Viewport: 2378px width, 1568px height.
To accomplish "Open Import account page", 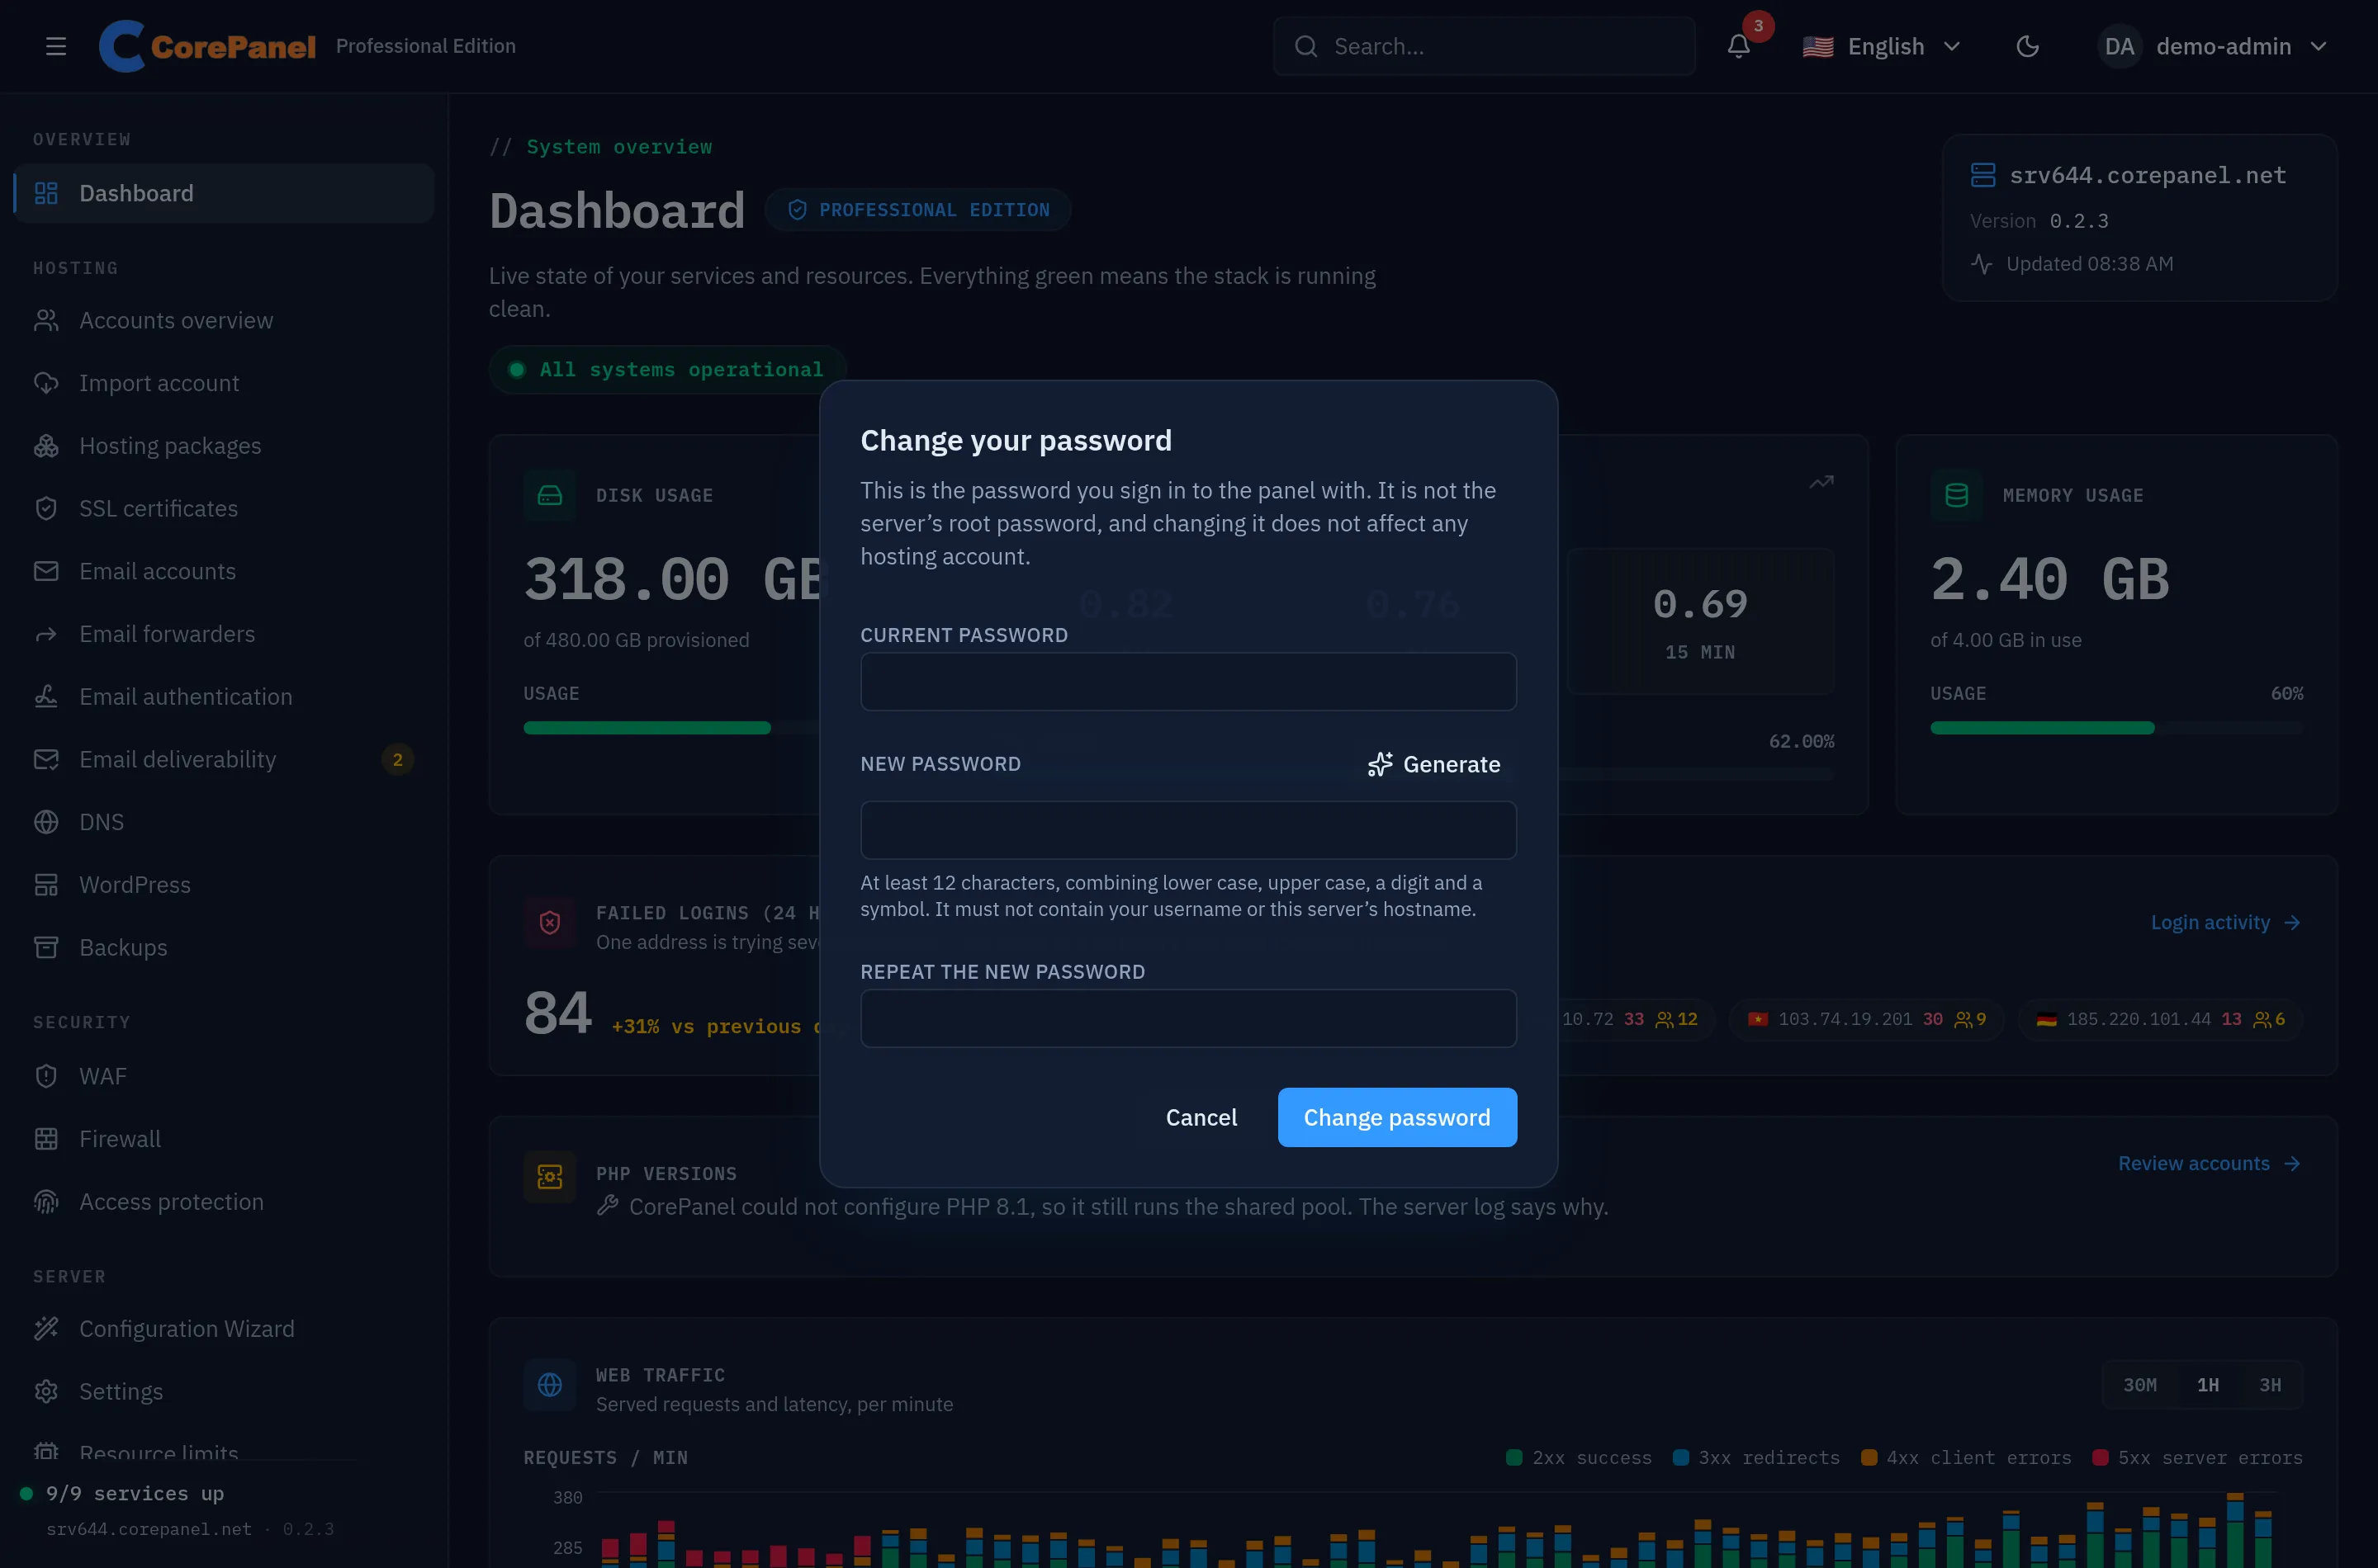I will 224,383.
